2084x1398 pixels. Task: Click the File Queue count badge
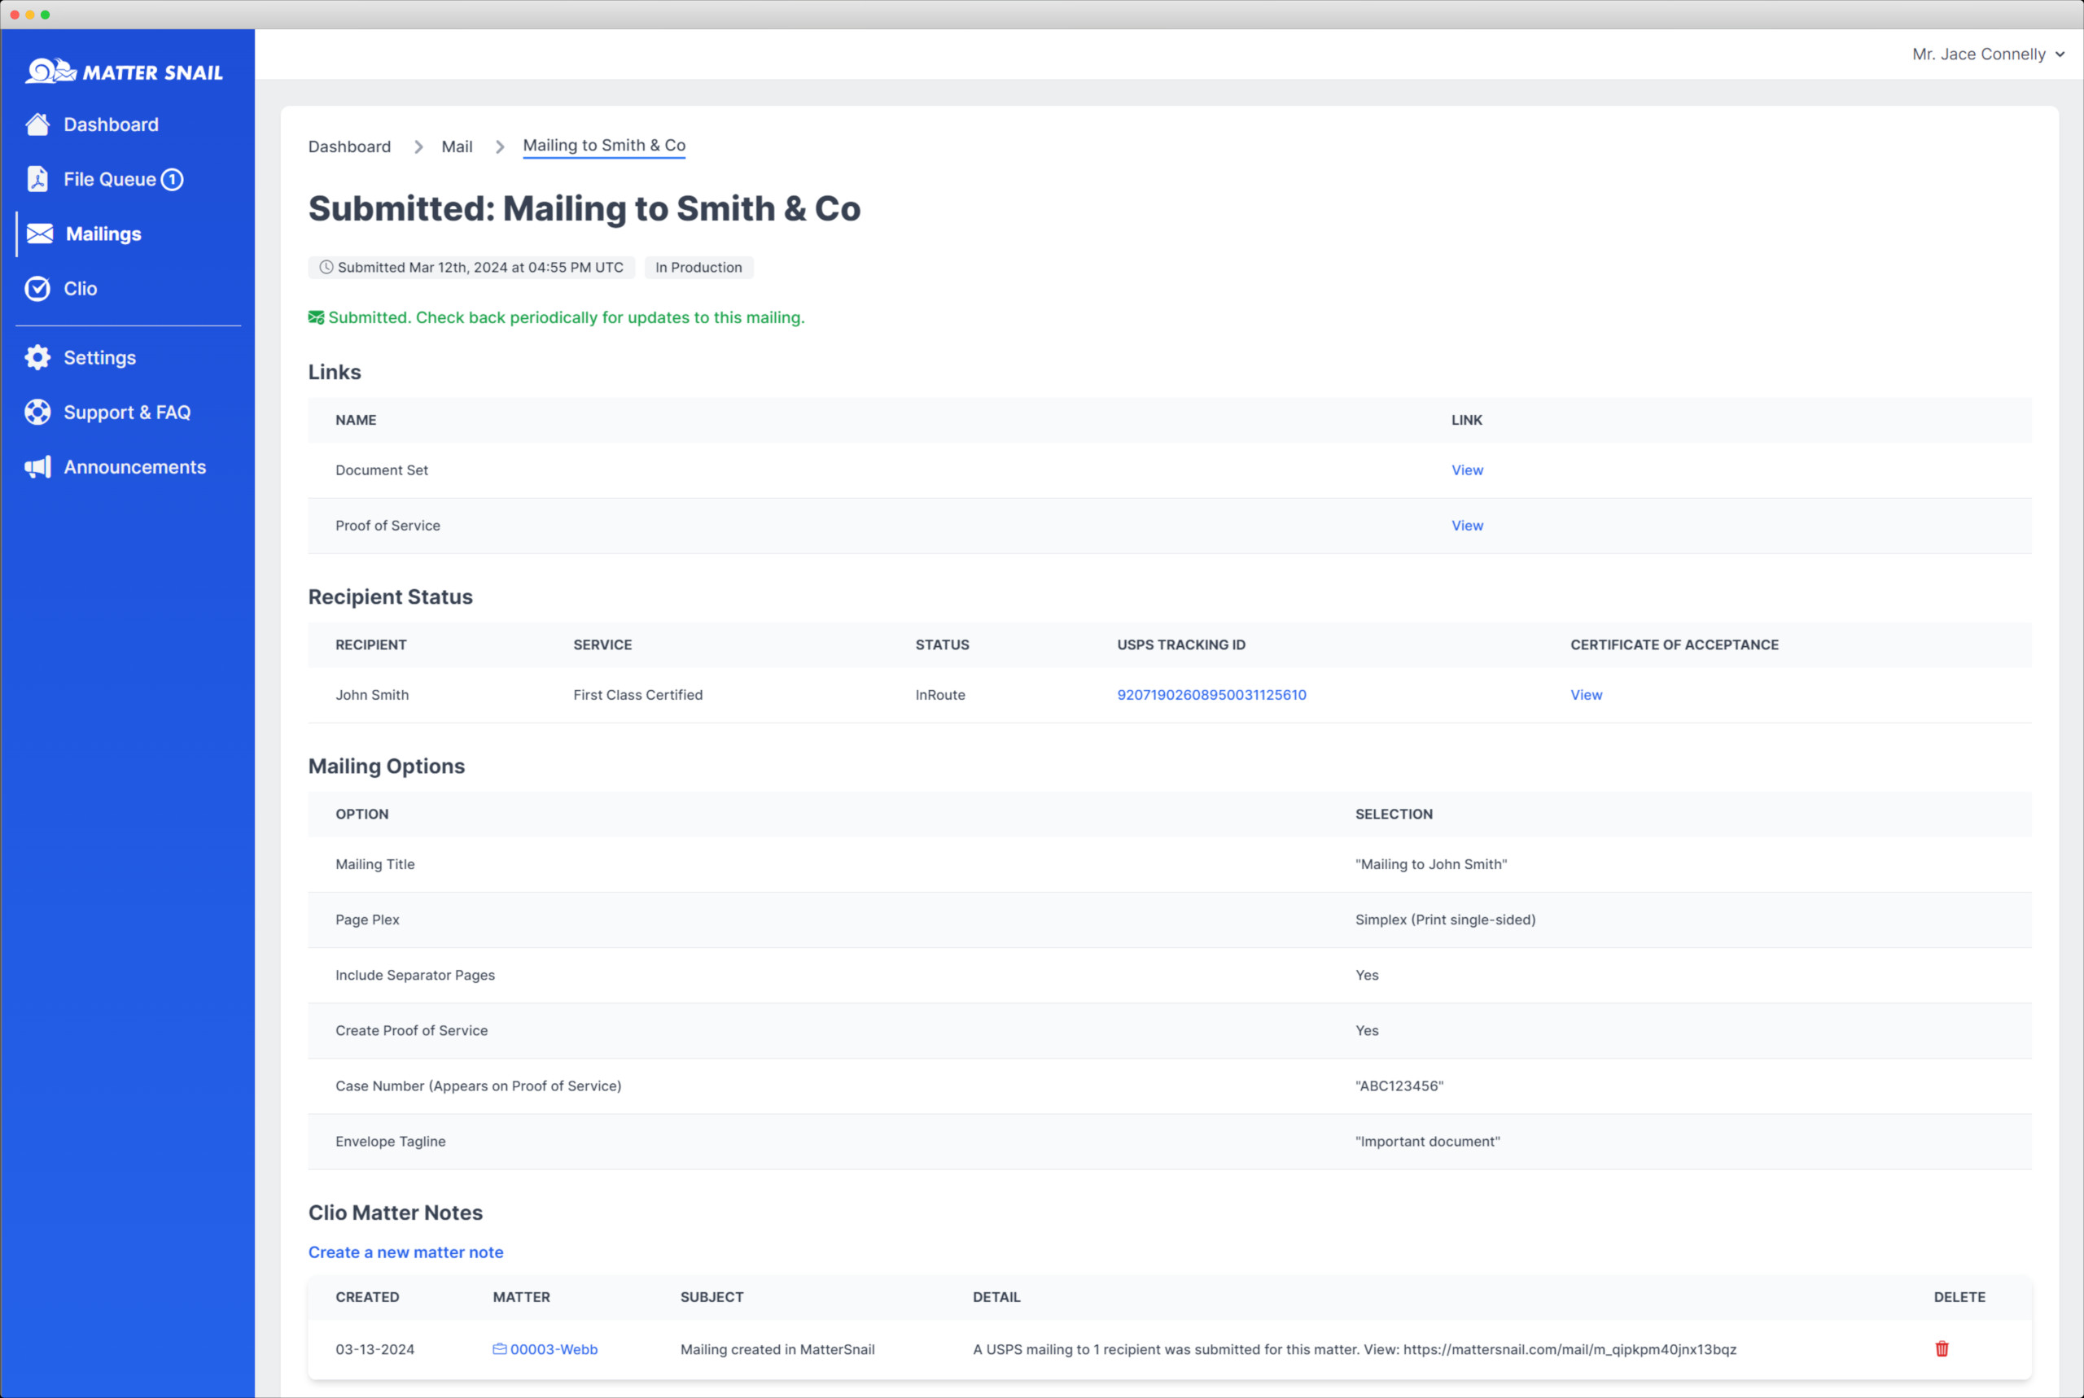point(172,179)
